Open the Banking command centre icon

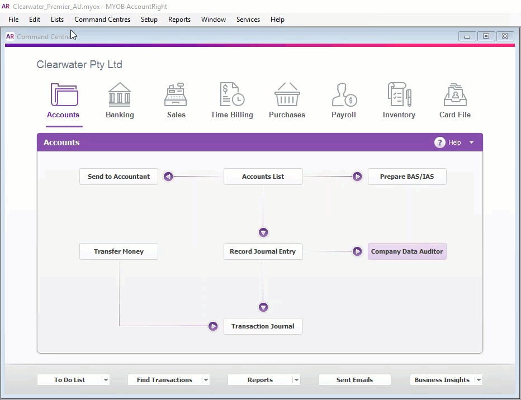pyautogui.click(x=120, y=94)
